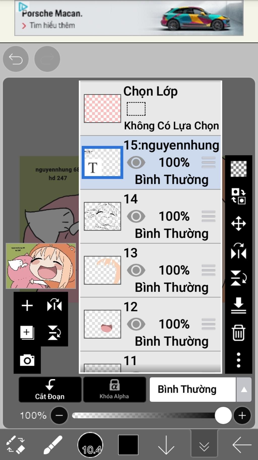Delete layer using trash can icon
The image size is (258, 460).
click(x=238, y=333)
